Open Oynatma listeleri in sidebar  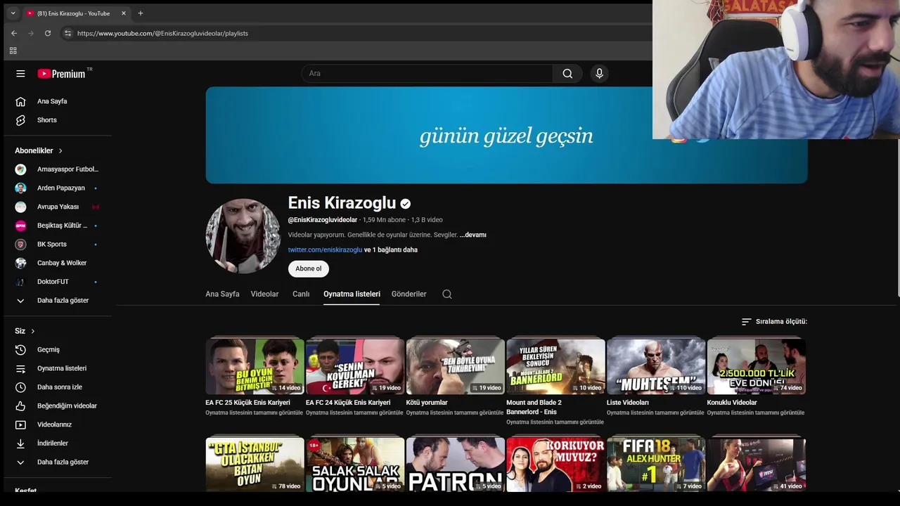(x=58, y=368)
